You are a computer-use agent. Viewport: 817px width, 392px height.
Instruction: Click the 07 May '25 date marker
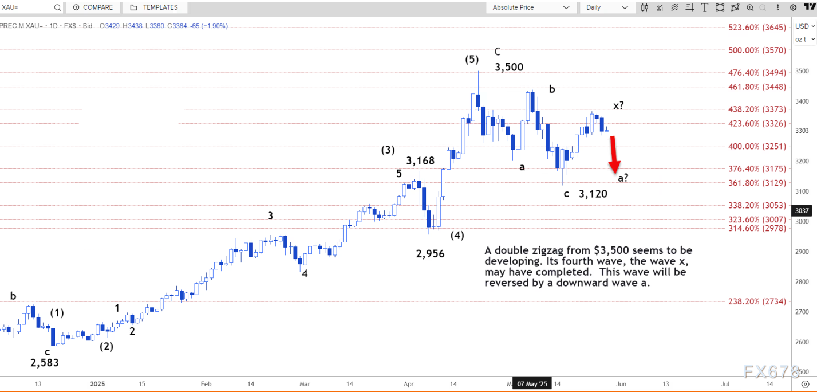point(532,383)
